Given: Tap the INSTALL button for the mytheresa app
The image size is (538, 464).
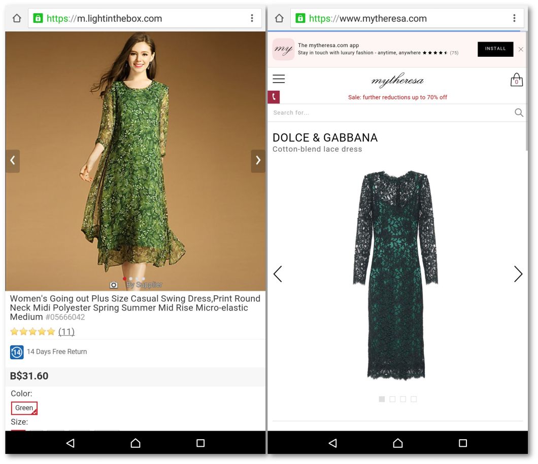Looking at the screenshot, I should tap(495, 49).
